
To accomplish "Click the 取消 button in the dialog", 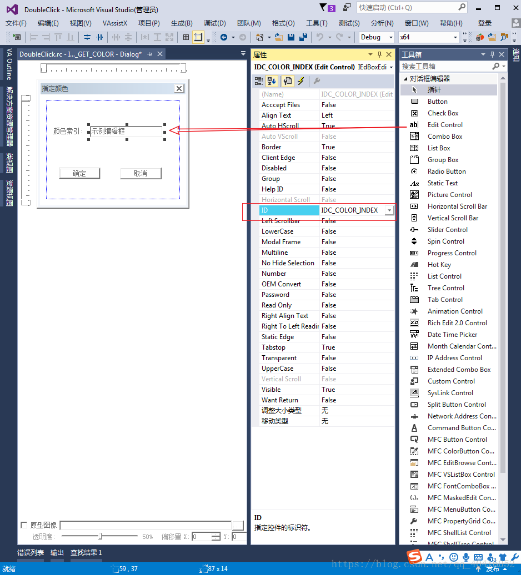I will [x=141, y=174].
